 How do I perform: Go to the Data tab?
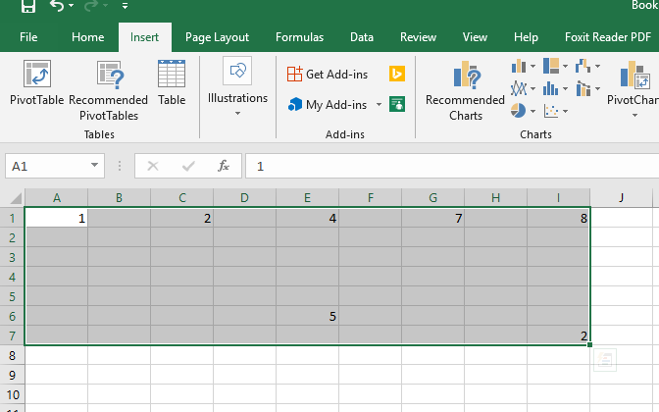pyautogui.click(x=362, y=37)
